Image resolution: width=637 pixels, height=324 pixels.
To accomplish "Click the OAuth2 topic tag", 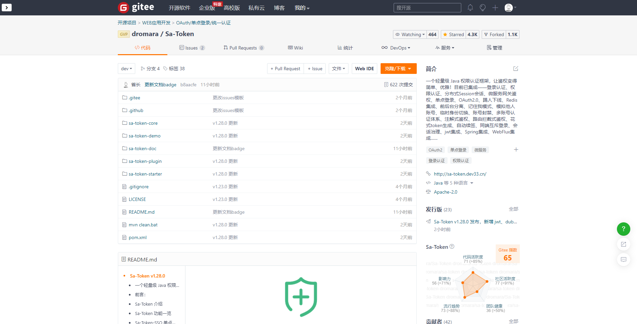I will click(x=435, y=150).
